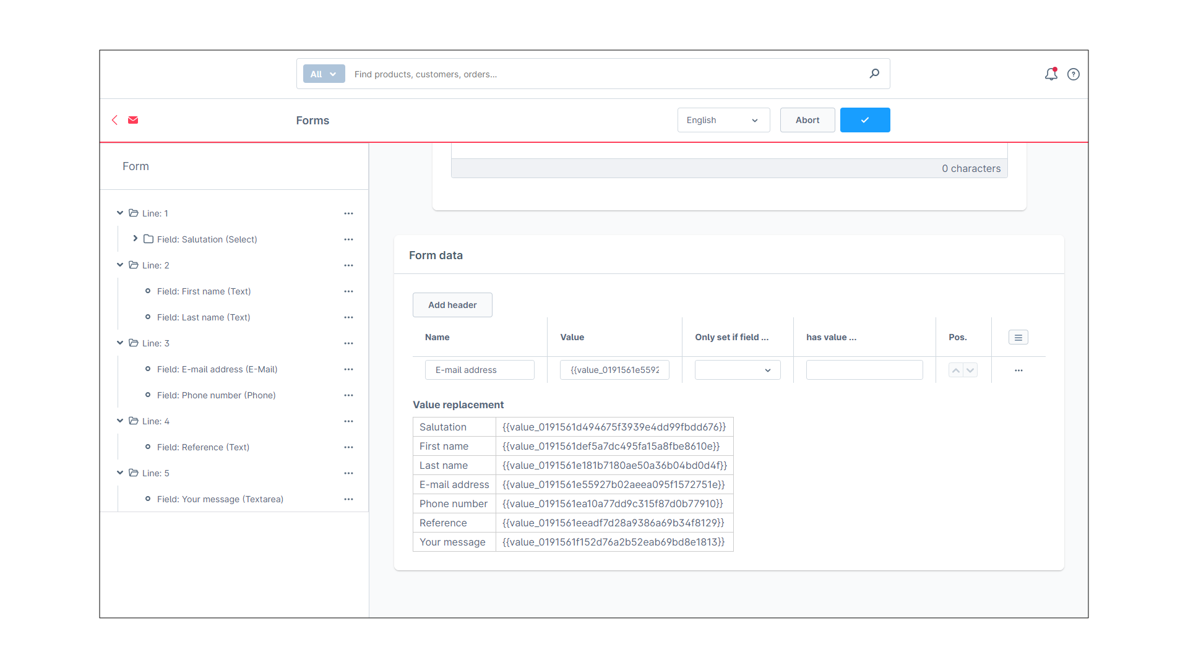1188x668 pixels.
Task: Click the Form heading in sidebar
Action: tap(136, 166)
